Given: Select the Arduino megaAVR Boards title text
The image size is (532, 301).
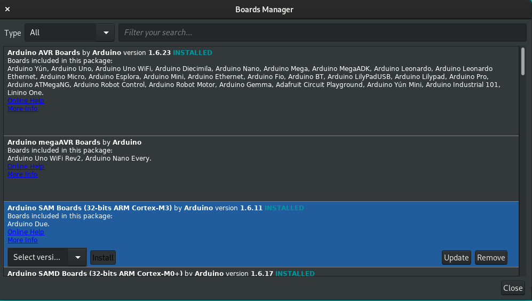Looking at the screenshot, I should tap(54, 142).
